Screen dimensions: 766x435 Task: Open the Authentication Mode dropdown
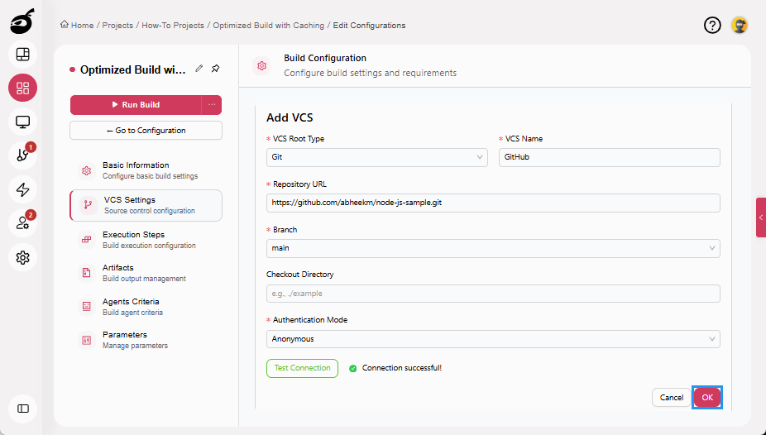(493, 339)
